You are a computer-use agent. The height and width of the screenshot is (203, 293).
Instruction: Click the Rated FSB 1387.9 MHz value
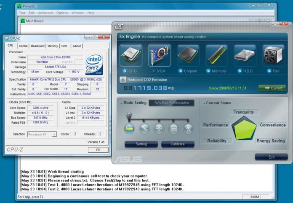point(40,122)
